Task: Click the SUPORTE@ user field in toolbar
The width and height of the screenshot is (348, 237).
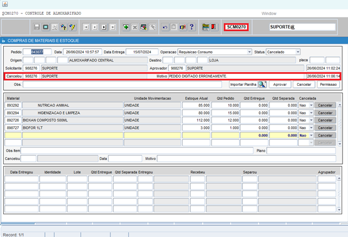Action: pyautogui.click(x=302, y=27)
